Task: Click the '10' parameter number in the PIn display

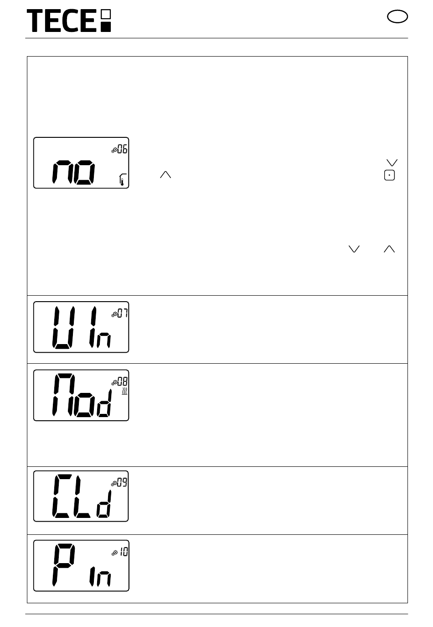Action: pyautogui.click(x=124, y=552)
